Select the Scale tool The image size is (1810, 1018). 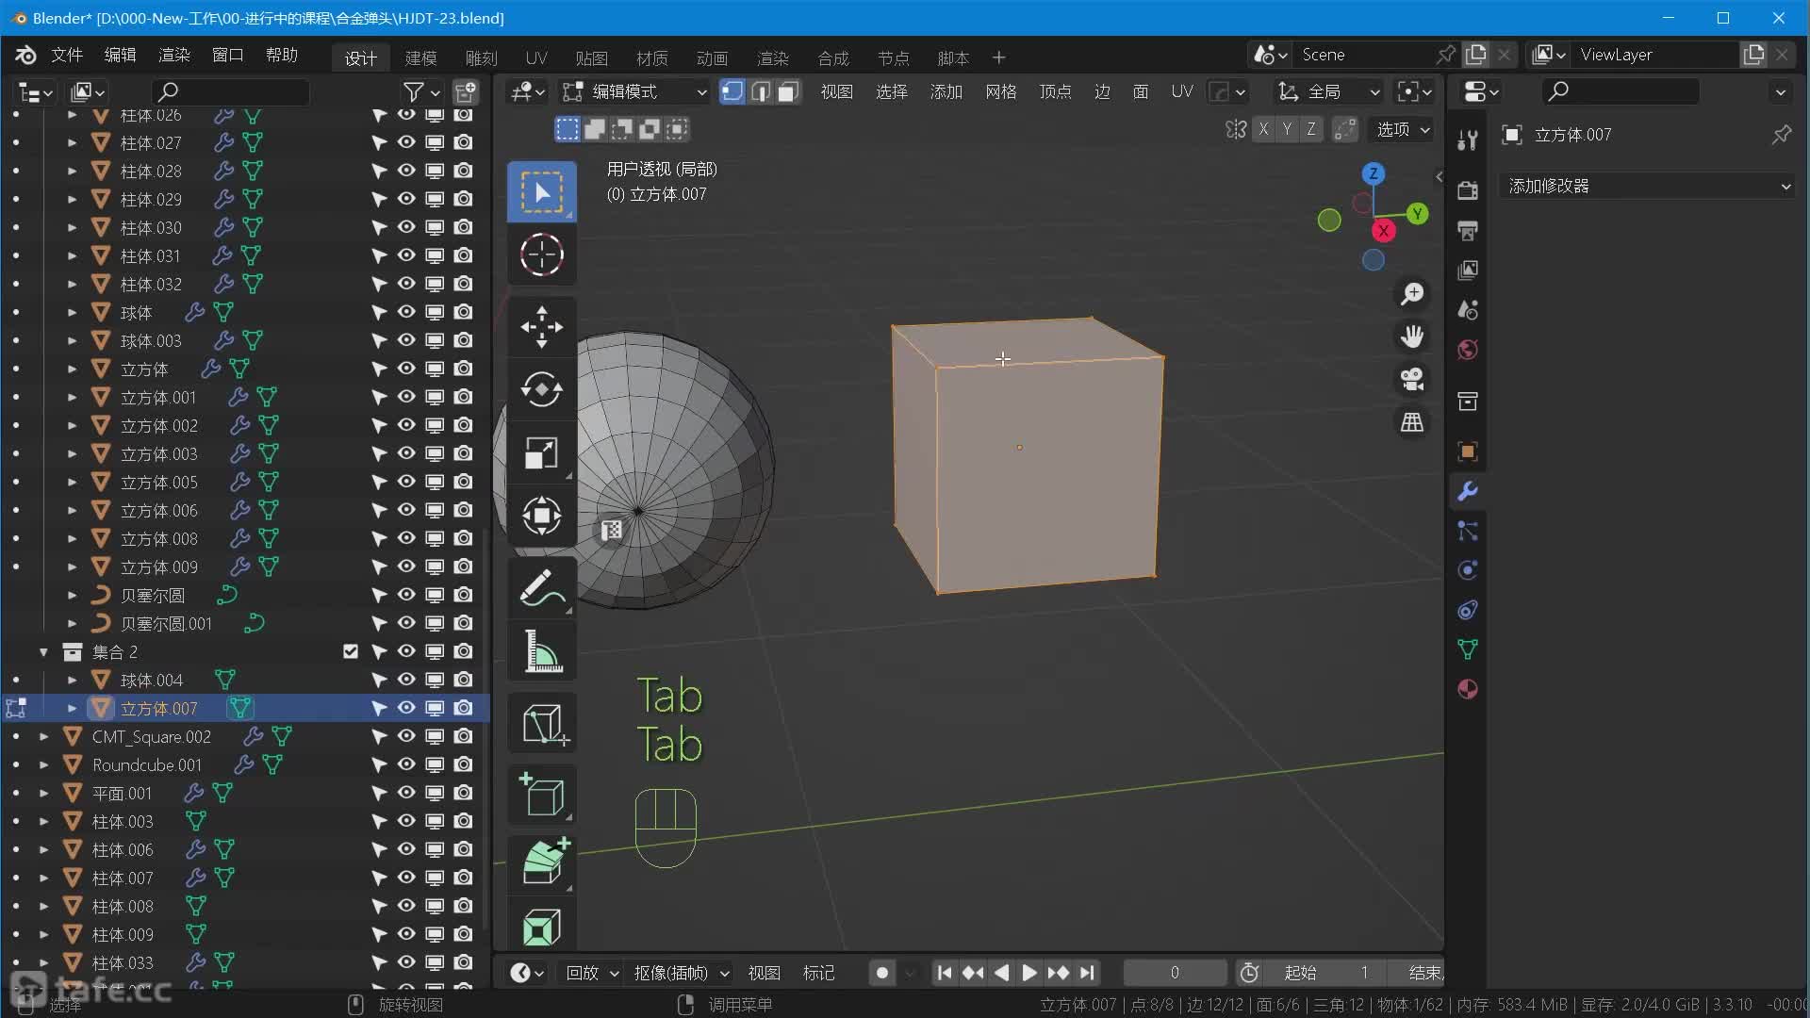(x=541, y=452)
